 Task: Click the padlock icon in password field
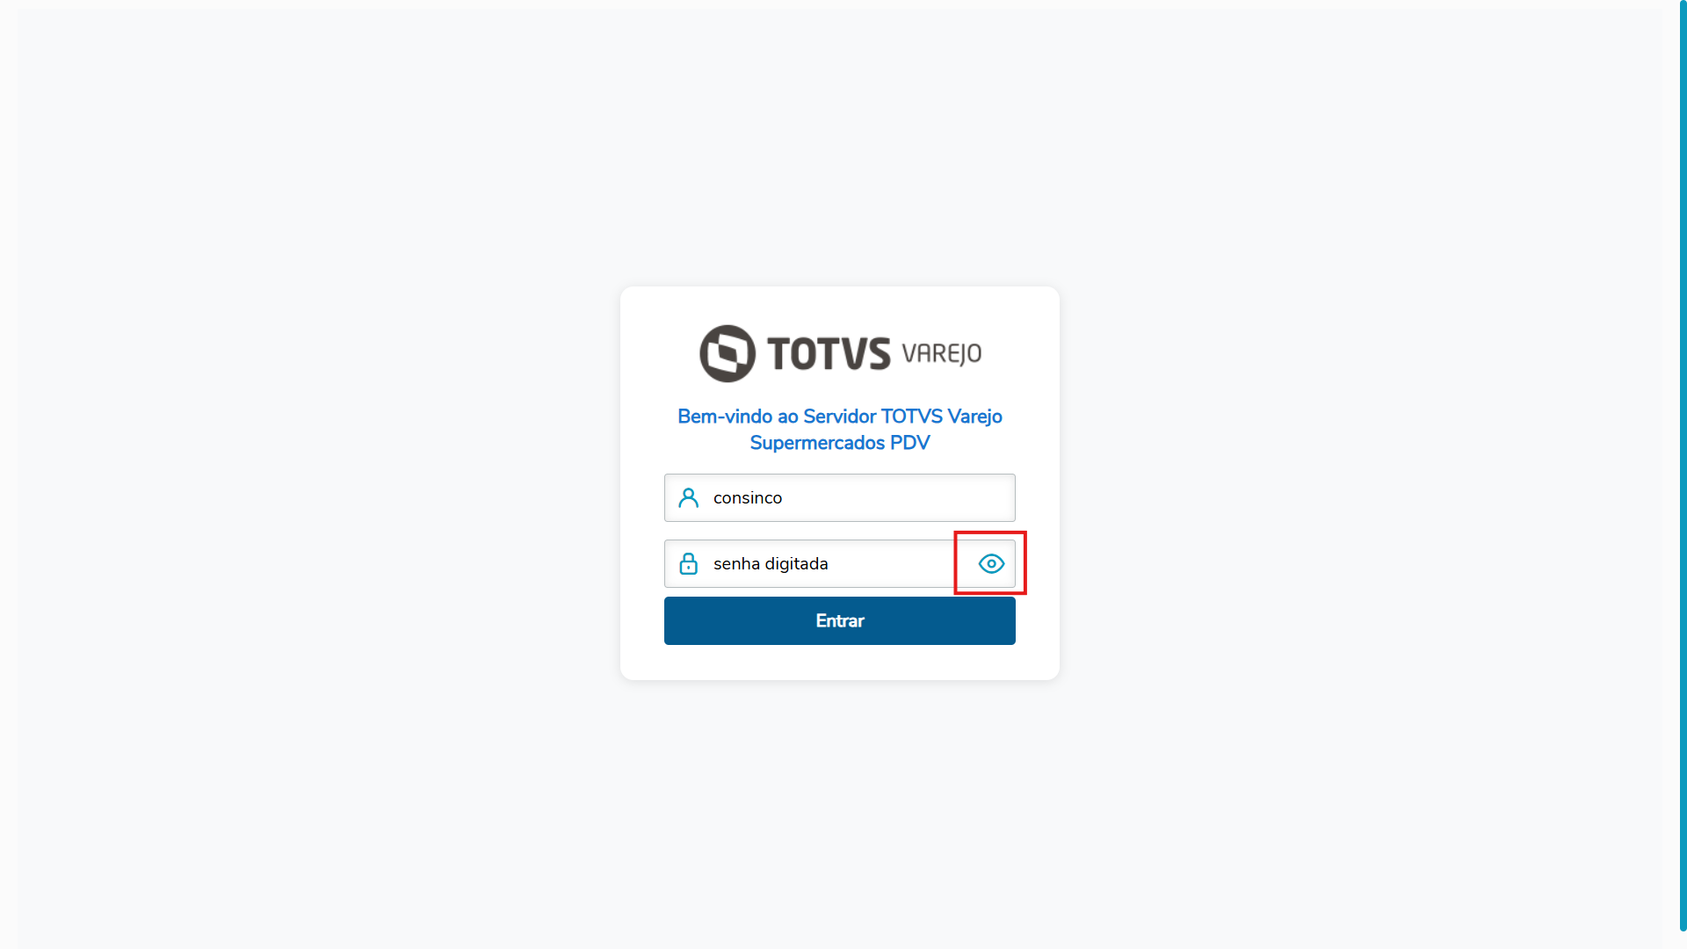click(x=689, y=563)
